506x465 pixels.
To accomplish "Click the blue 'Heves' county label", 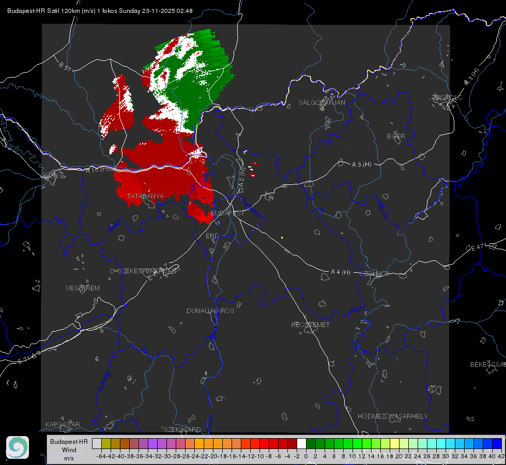I will (382, 210).
